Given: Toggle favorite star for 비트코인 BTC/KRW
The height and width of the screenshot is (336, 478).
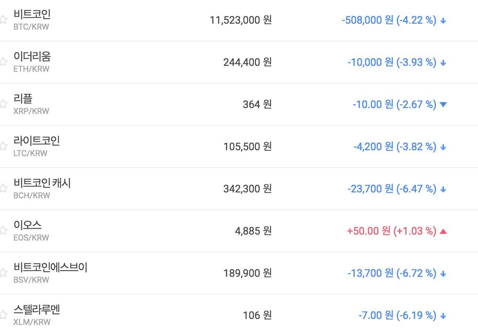Looking at the screenshot, I should [x=3, y=20].
